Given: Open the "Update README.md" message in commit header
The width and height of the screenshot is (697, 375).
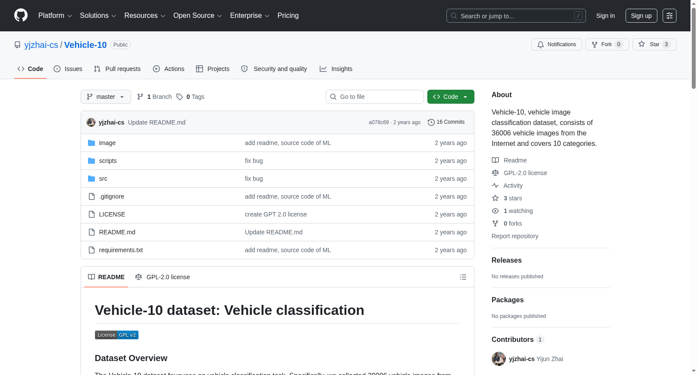Looking at the screenshot, I should 157,122.
